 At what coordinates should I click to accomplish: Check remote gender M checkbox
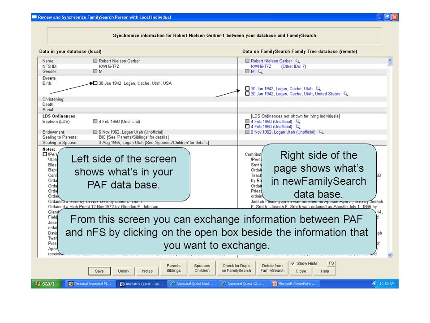(x=247, y=71)
